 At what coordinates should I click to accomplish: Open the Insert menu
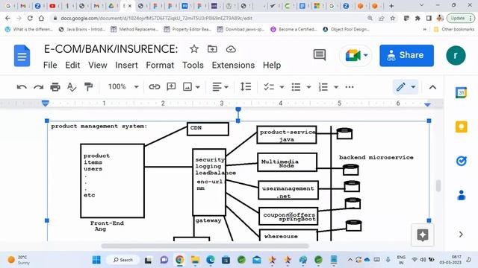(x=126, y=65)
